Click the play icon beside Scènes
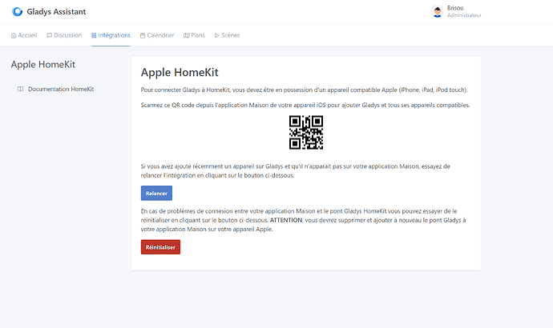 pos(217,35)
